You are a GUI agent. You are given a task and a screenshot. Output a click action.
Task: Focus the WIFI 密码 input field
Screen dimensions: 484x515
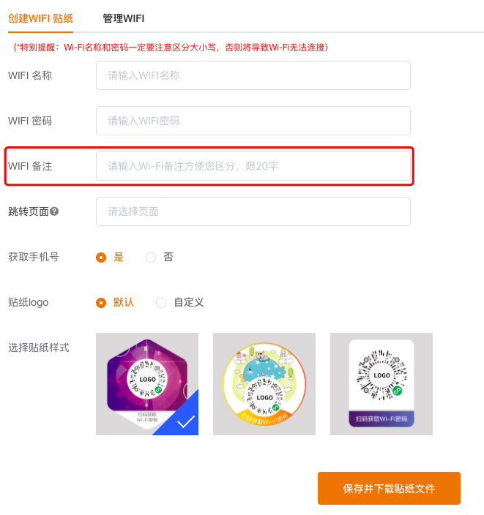pyautogui.click(x=253, y=121)
